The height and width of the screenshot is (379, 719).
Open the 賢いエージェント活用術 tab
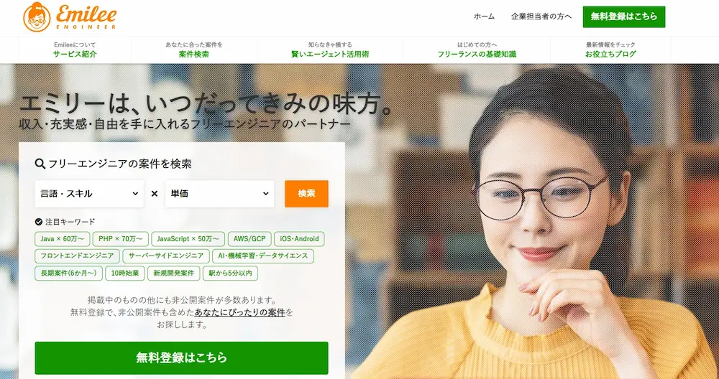click(330, 50)
